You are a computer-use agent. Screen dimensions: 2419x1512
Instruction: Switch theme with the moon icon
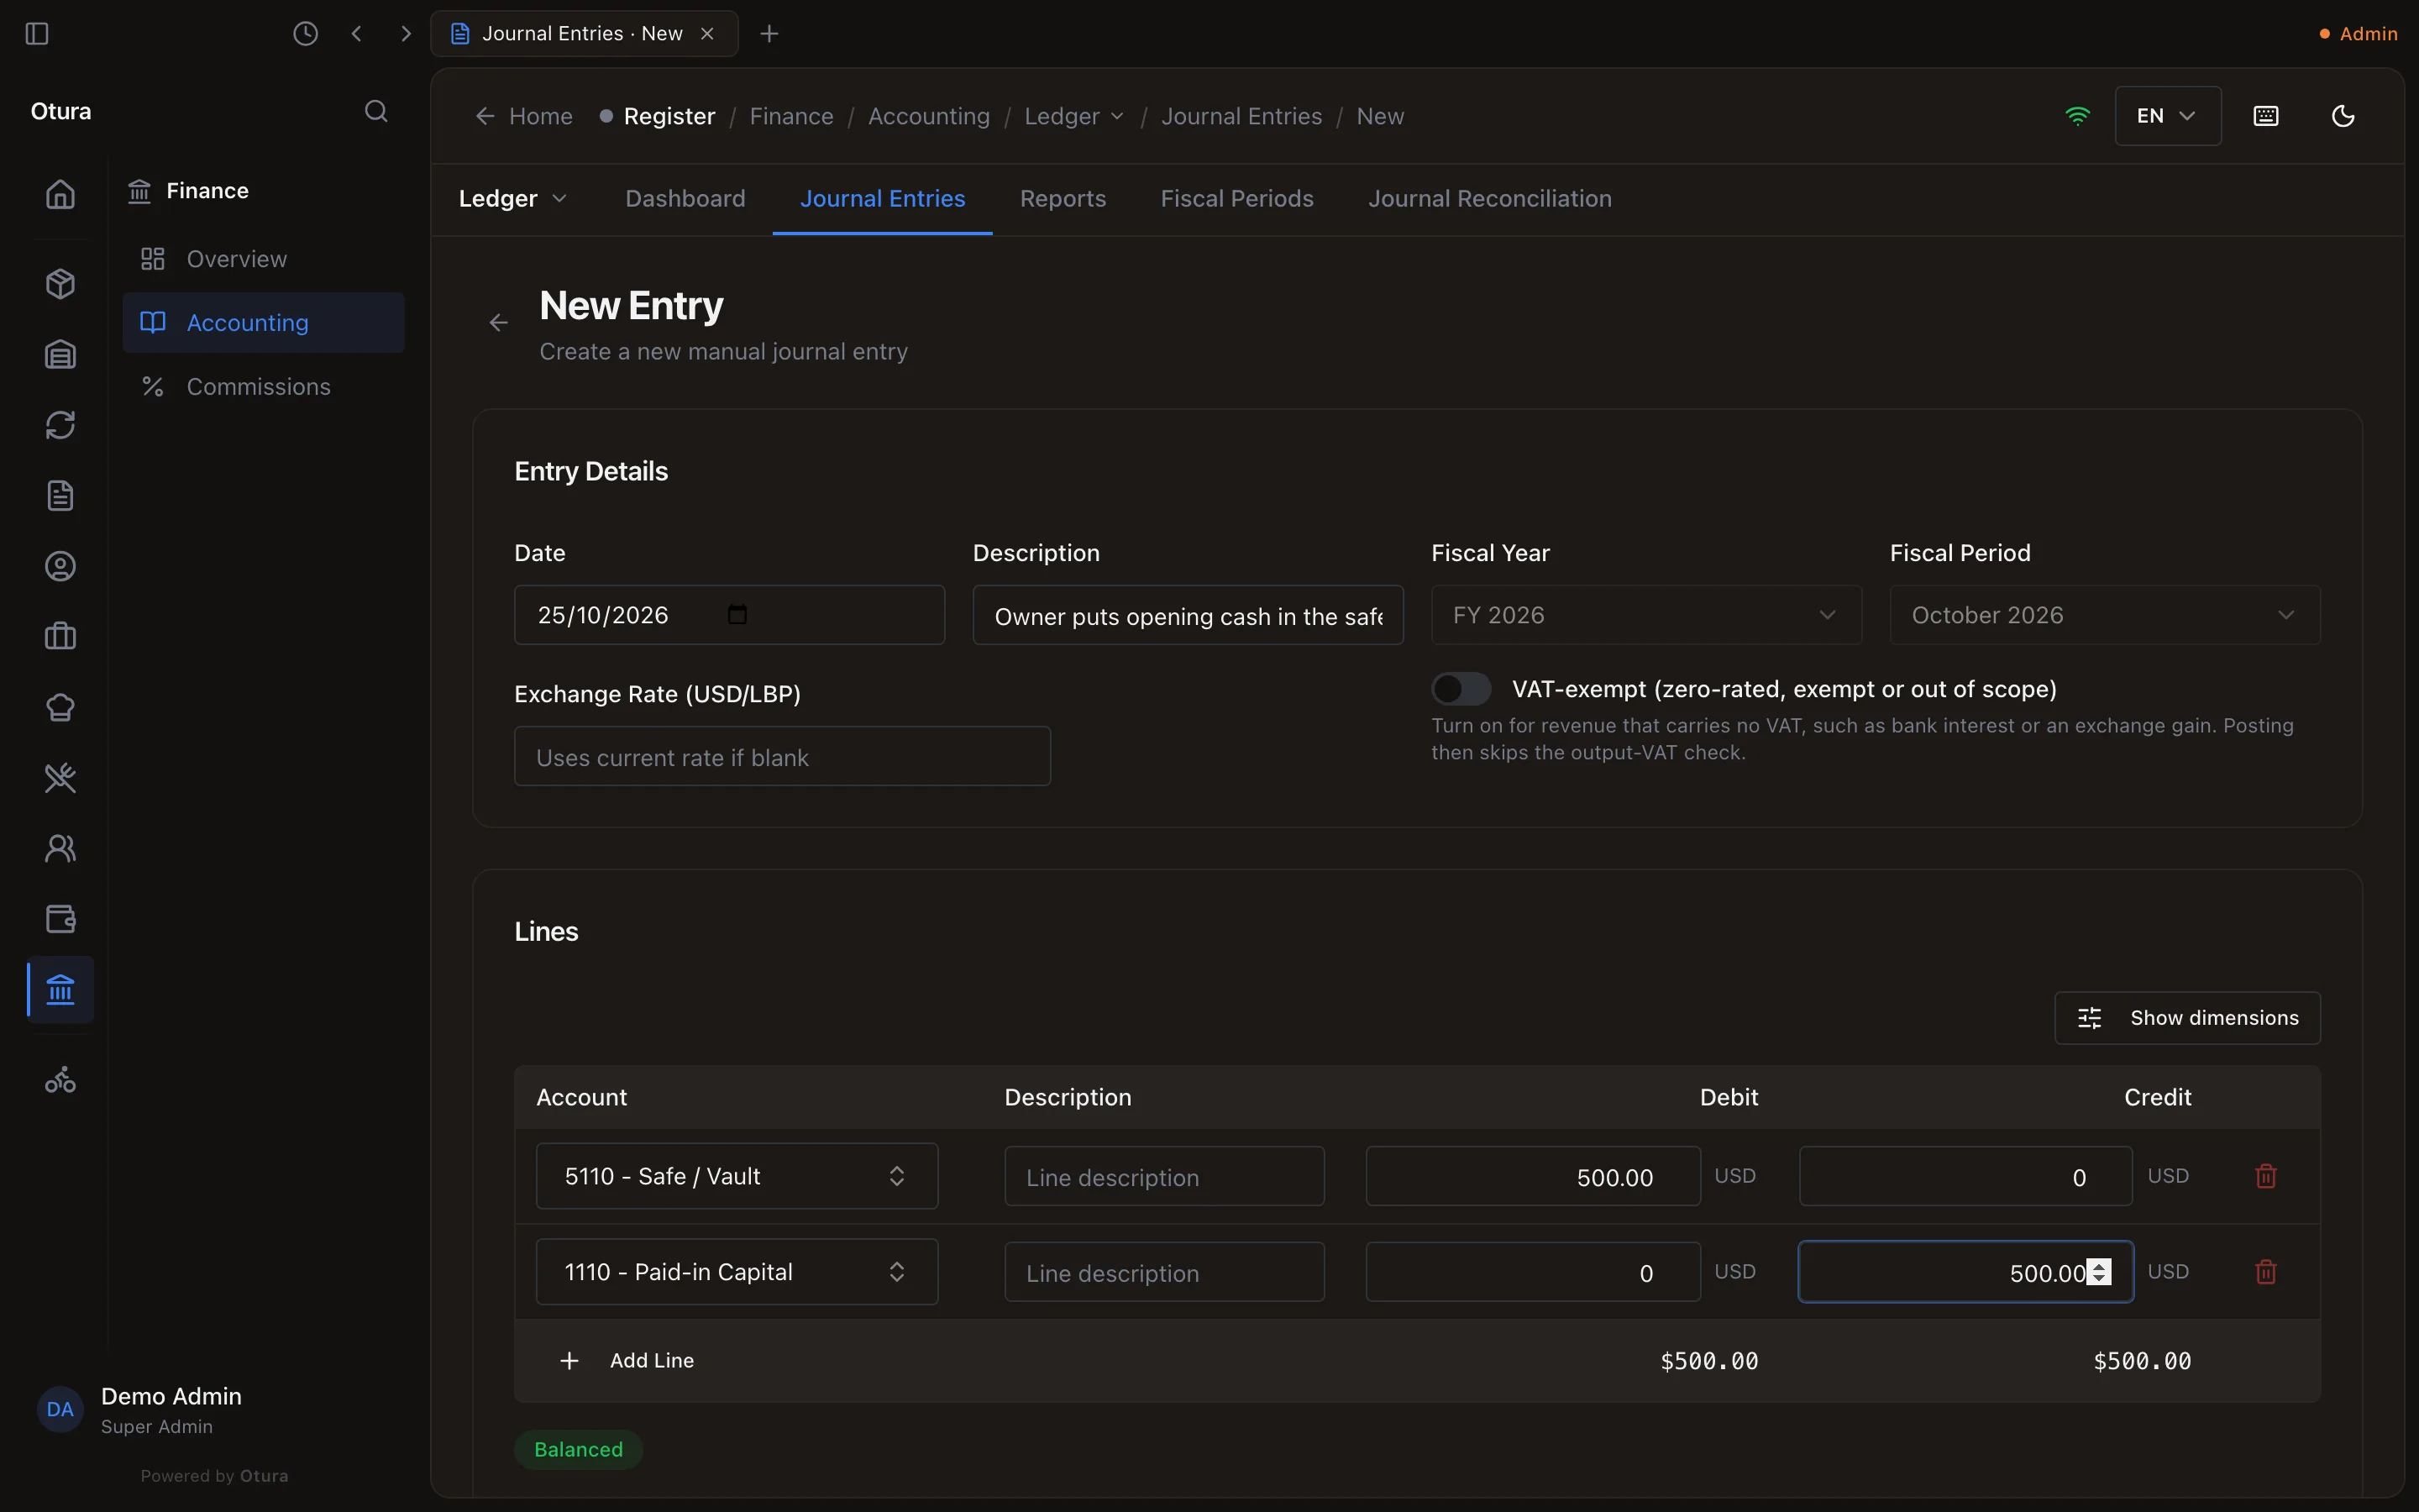(x=2343, y=116)
